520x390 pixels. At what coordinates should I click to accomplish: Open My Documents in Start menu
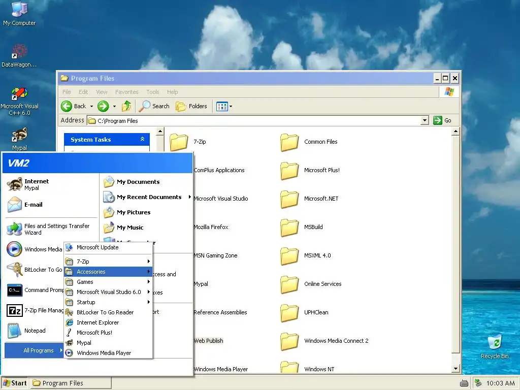146,182
